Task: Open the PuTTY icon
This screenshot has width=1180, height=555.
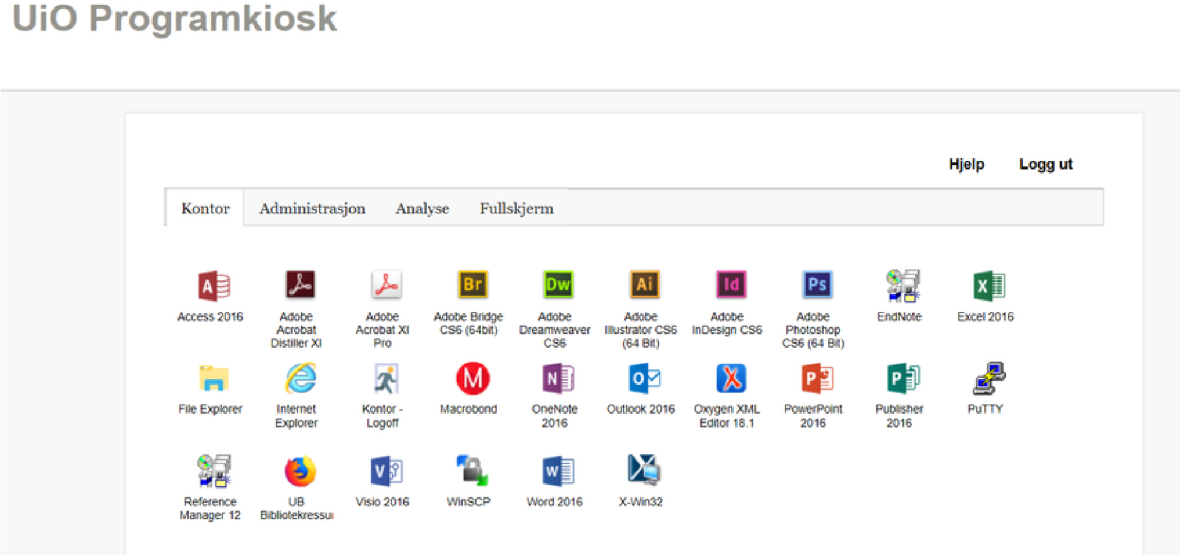Action: pos(989,378)
